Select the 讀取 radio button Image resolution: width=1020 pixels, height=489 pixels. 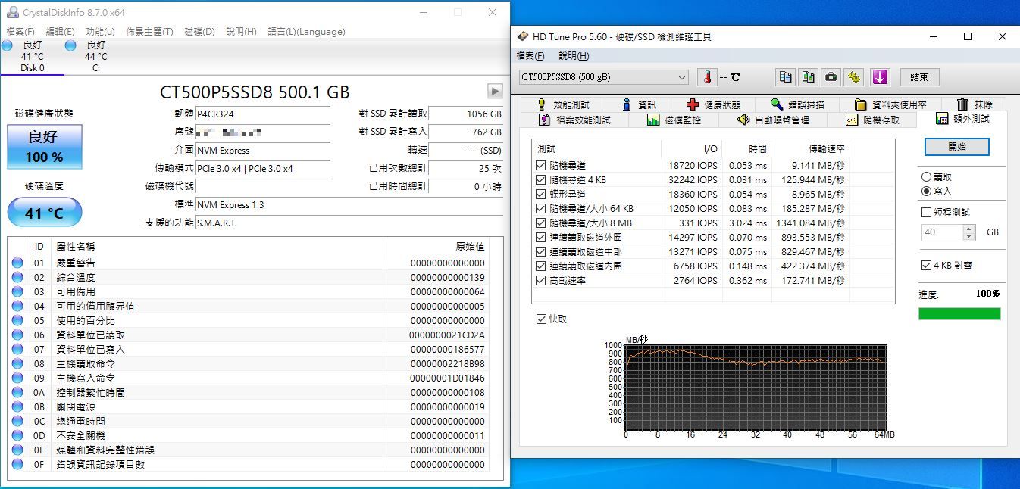point(926,177)
